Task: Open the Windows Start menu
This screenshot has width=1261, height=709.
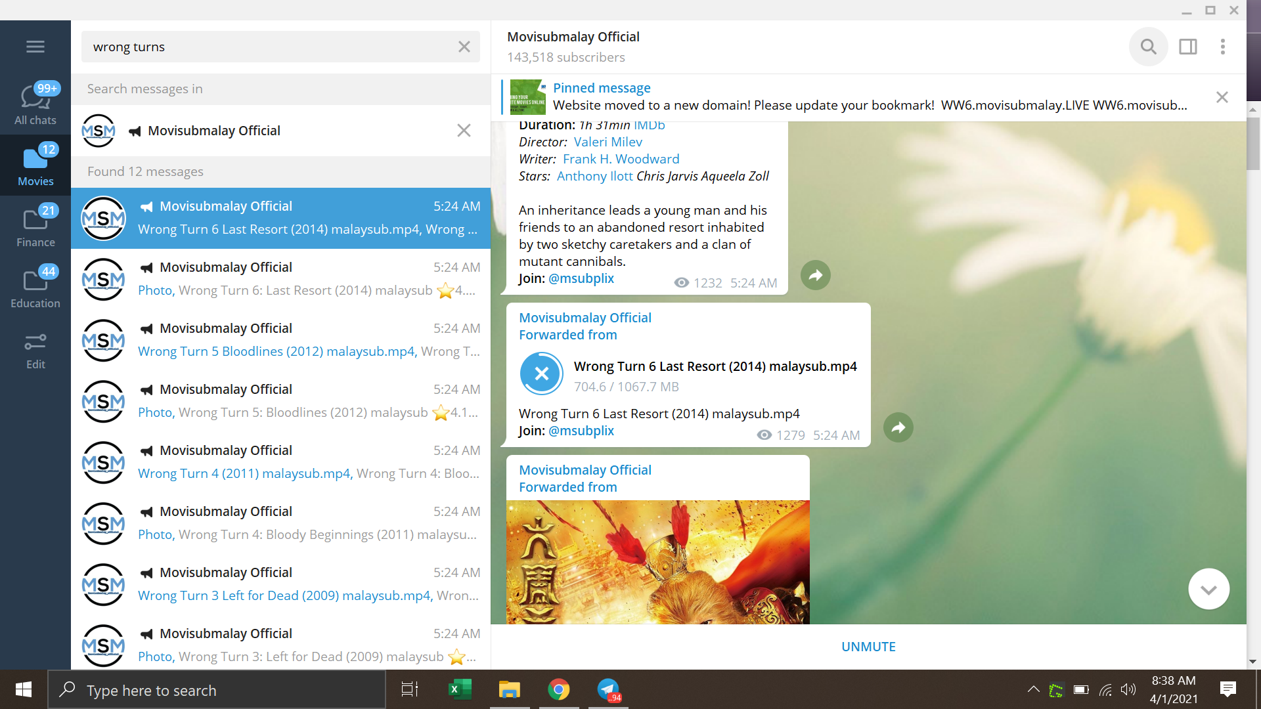Action: (24, 689)
